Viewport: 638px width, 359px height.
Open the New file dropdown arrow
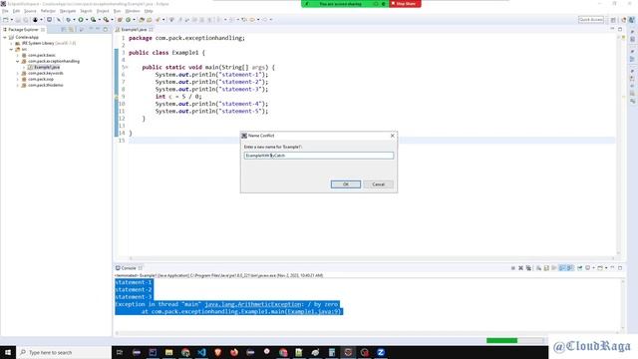pos(11,20)
